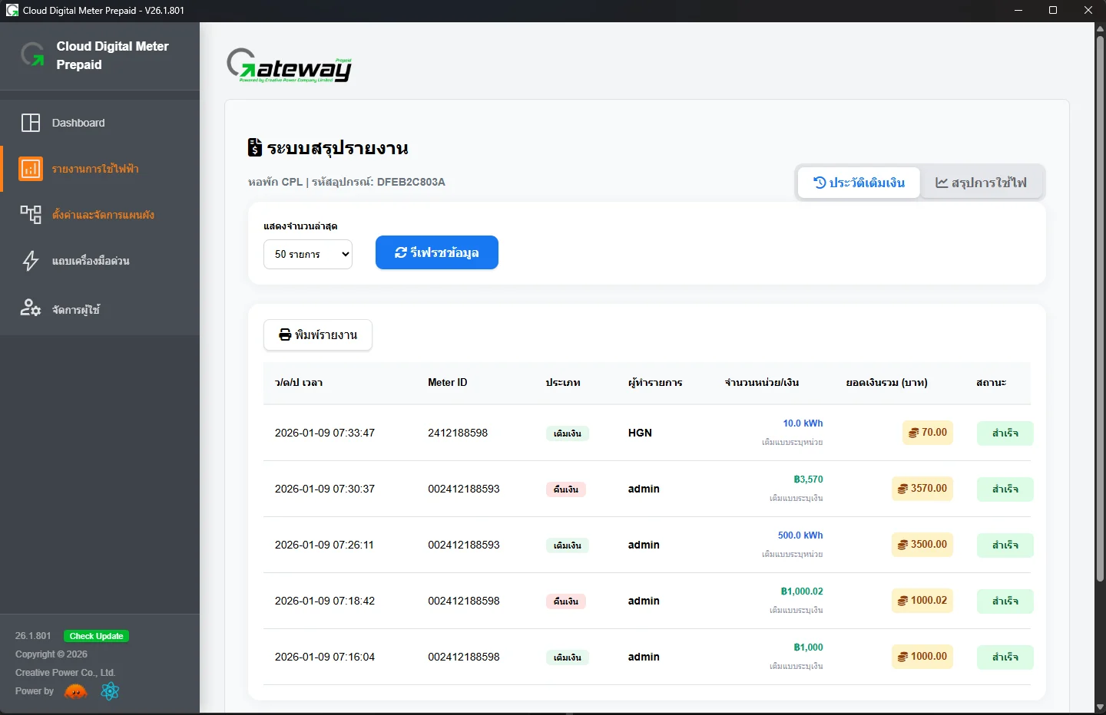Click the green Check Update badge
The image size is (1106, 715).
[x=96, y=636]
